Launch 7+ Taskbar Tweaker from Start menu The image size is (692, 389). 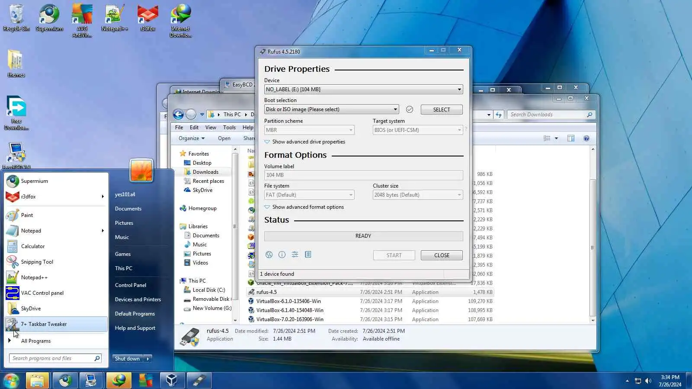[56, 324]
